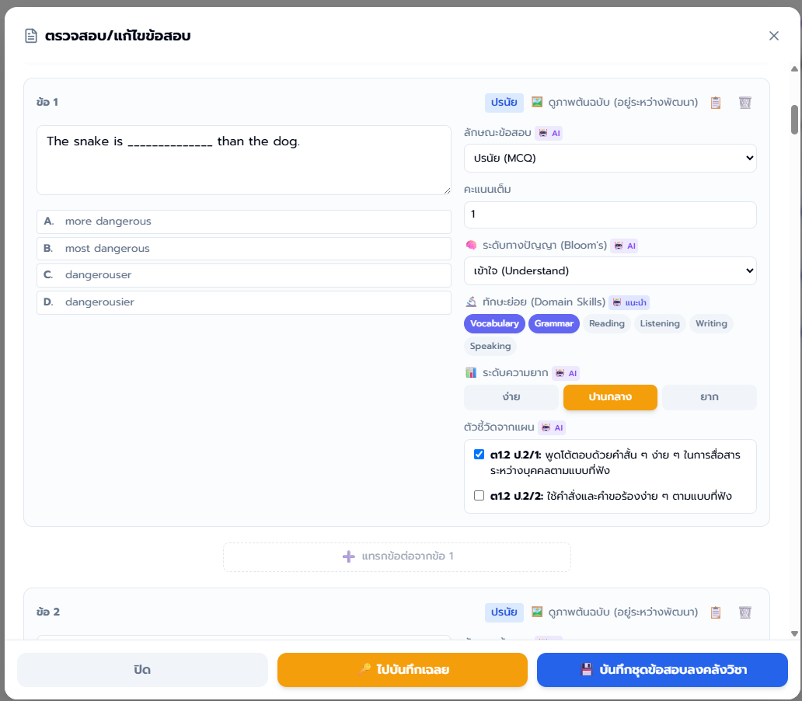Click the แนะนำ badge next to Domain Skills

coord(629,302)
